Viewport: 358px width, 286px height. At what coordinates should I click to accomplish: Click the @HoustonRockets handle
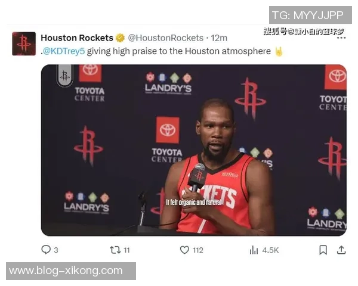(165, 38)
